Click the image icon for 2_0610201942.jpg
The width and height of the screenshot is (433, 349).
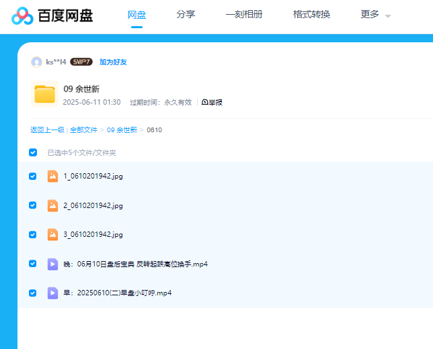[52, 205]
